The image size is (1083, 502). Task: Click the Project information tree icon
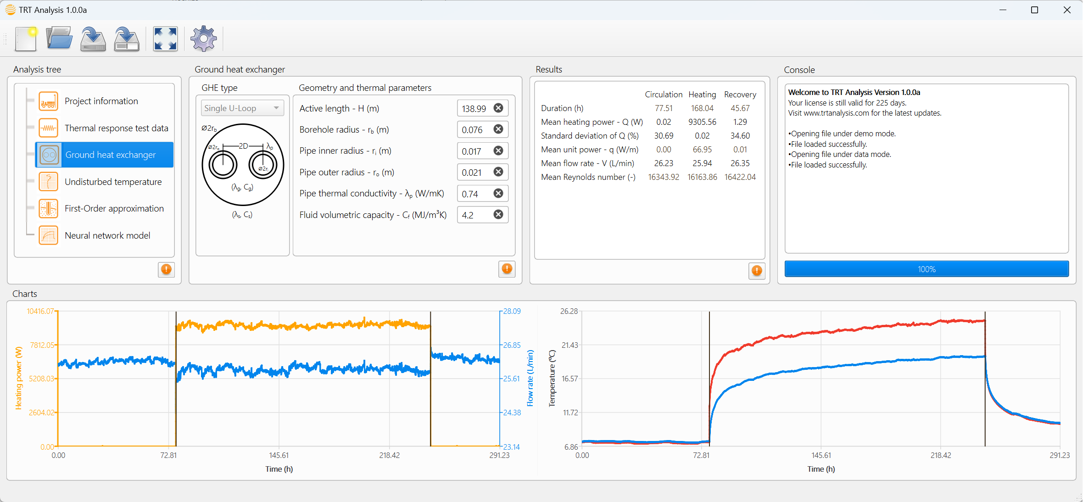(x=48, y=101)
